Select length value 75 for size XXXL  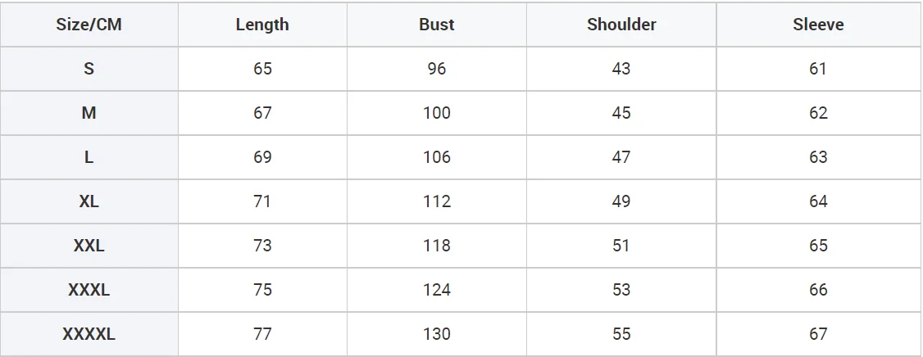[262, 290]
